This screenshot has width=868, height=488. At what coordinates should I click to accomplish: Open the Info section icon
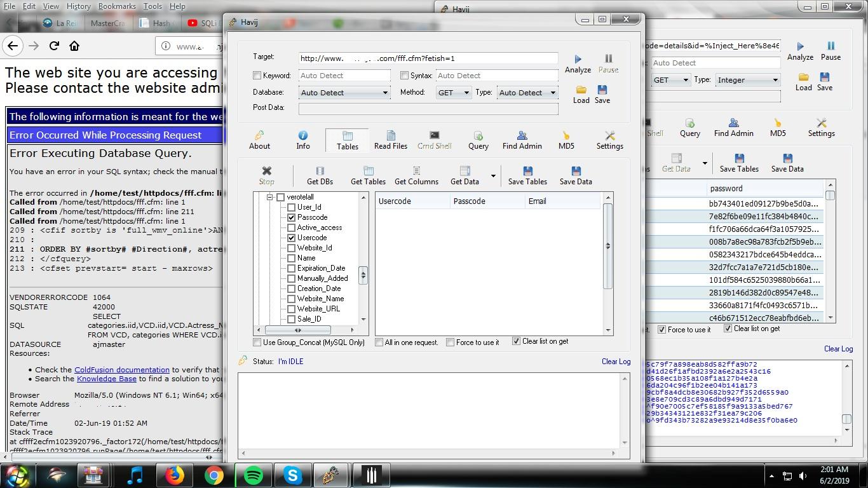pos(303,136)
